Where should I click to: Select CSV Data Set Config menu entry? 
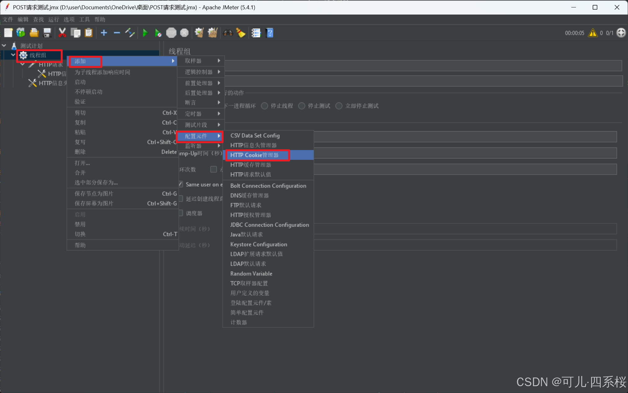coord(255,136)
